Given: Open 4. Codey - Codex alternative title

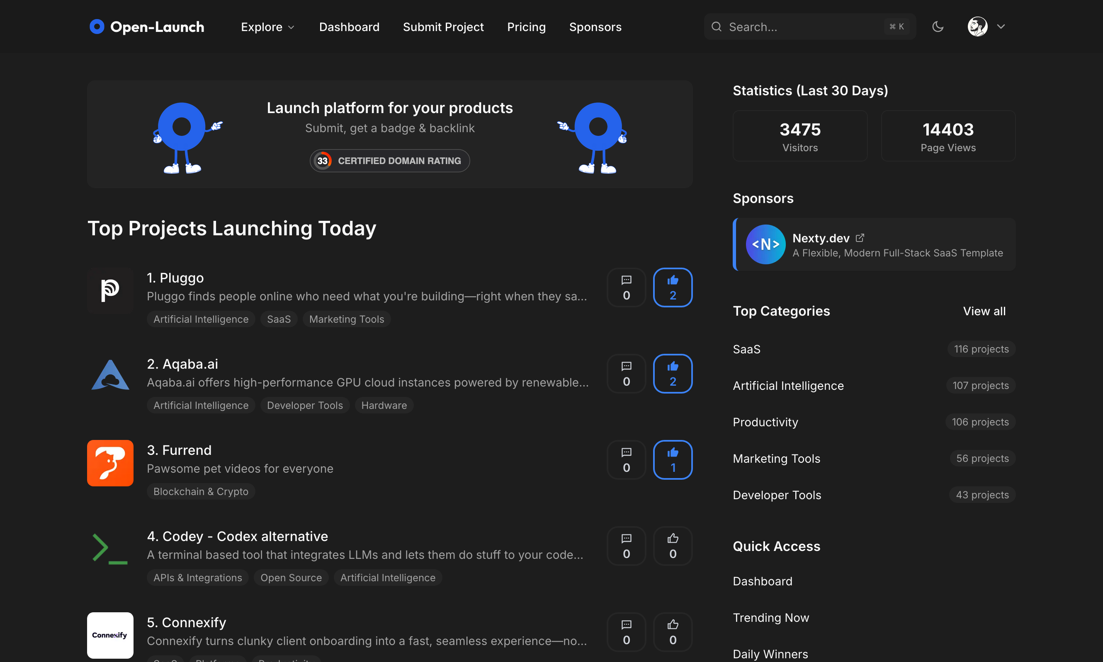Looking at the screenshot, I should 237,536.
